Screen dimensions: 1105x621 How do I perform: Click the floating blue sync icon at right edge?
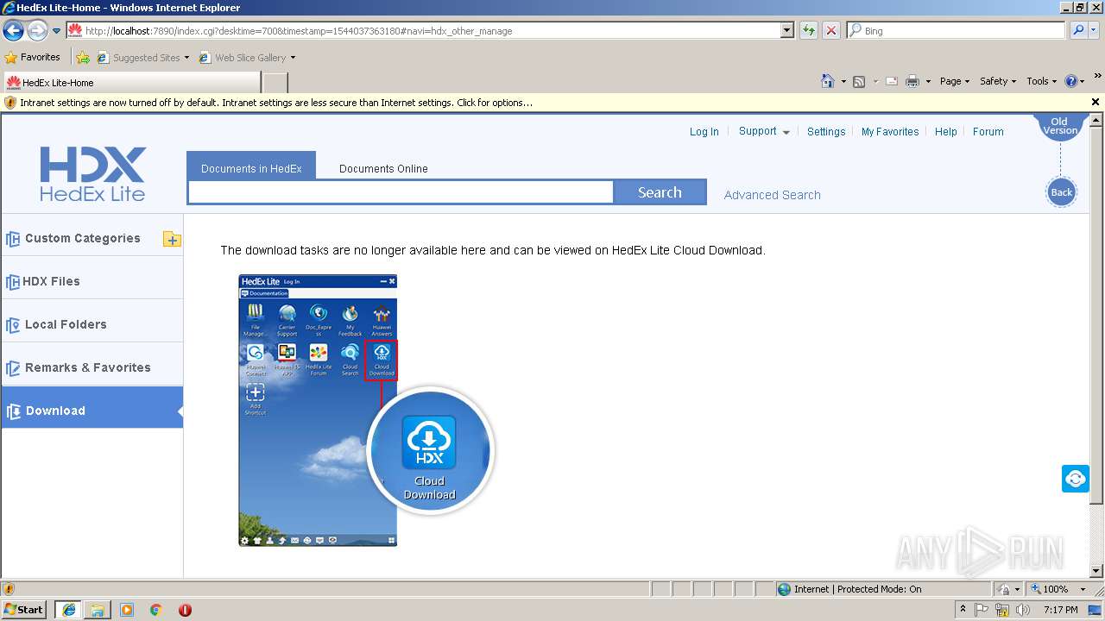(x=1075, y=478)
